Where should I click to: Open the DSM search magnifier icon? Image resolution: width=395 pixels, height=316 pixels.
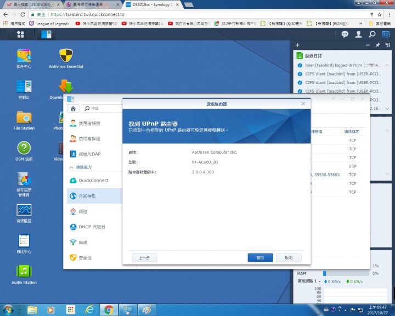[x=372, y=34]
